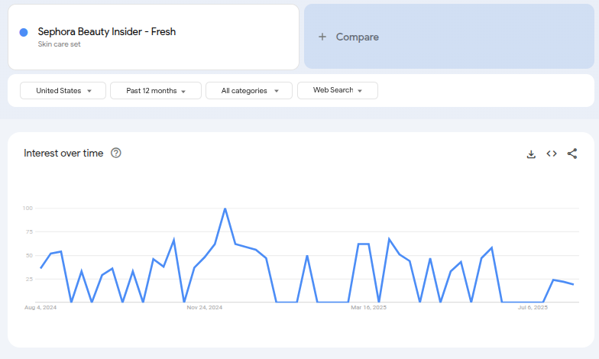Image resolution: width=599 pixels, height=359 pixels.
Task: Click the chart peak at 100
Action: 225,209
